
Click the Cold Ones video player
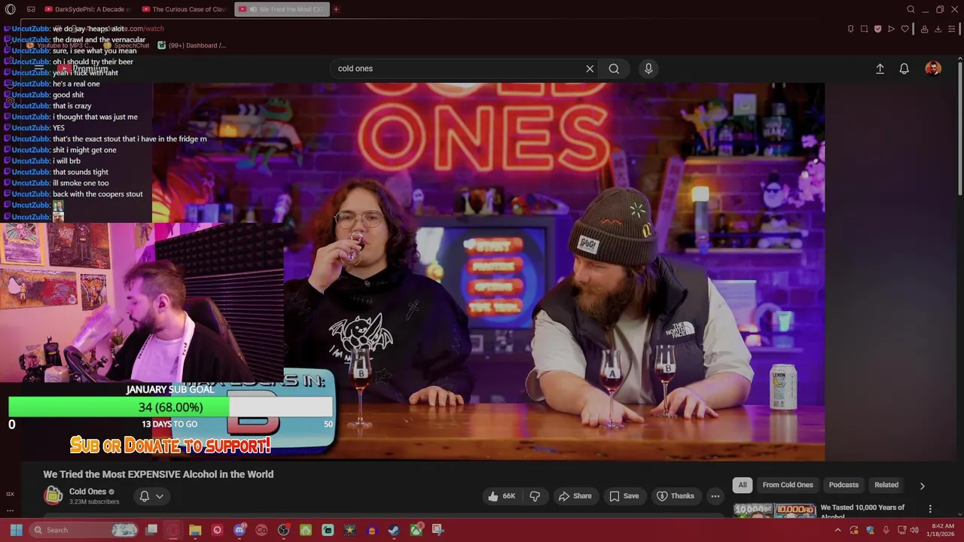click(x=488, y=272)
